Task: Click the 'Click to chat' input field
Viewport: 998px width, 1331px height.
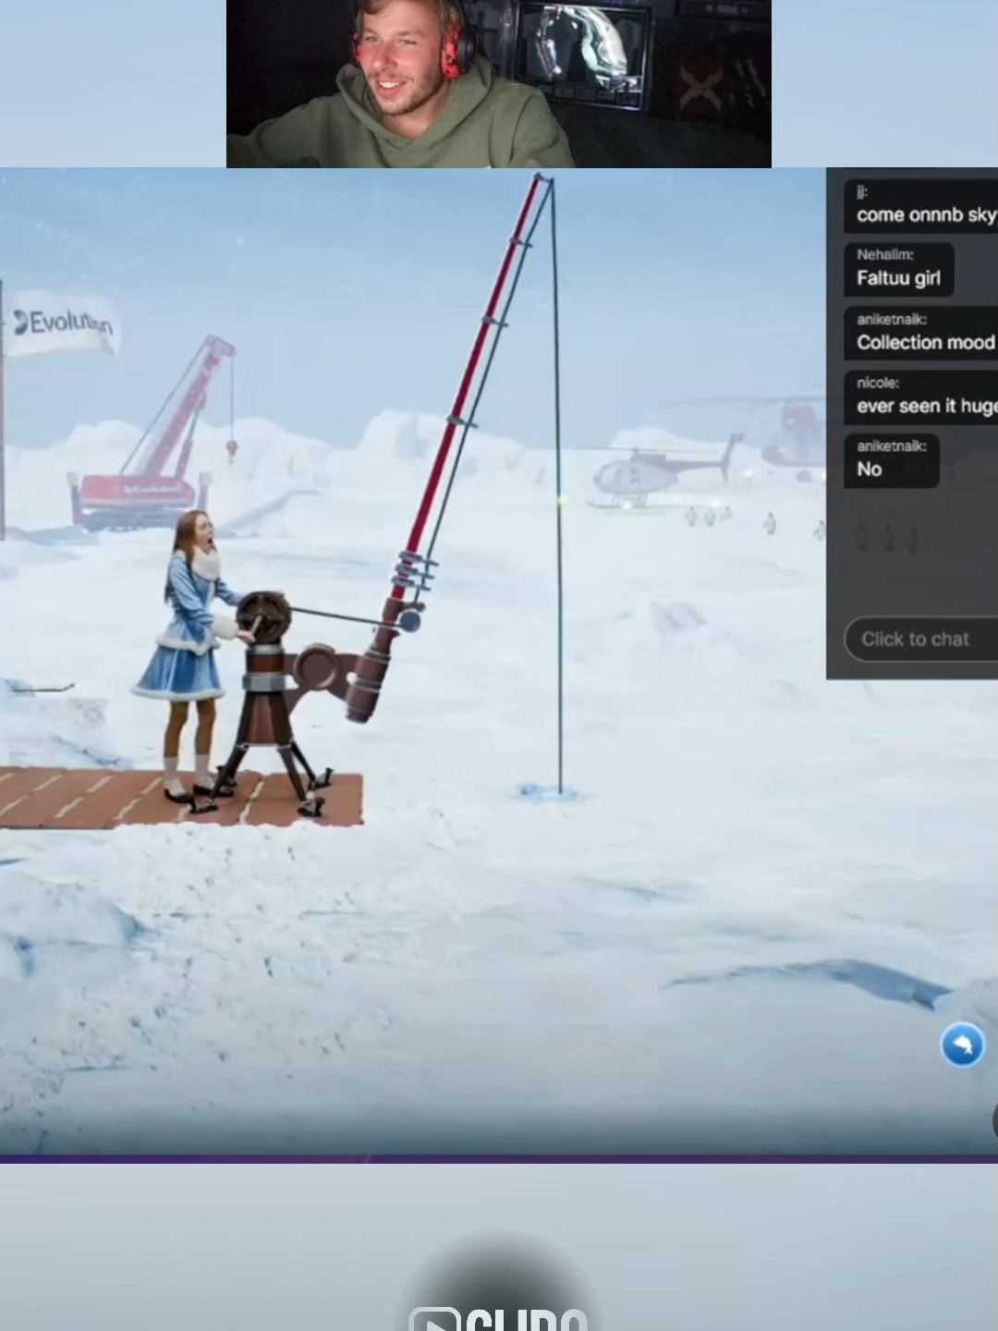Action: (922, 639)
